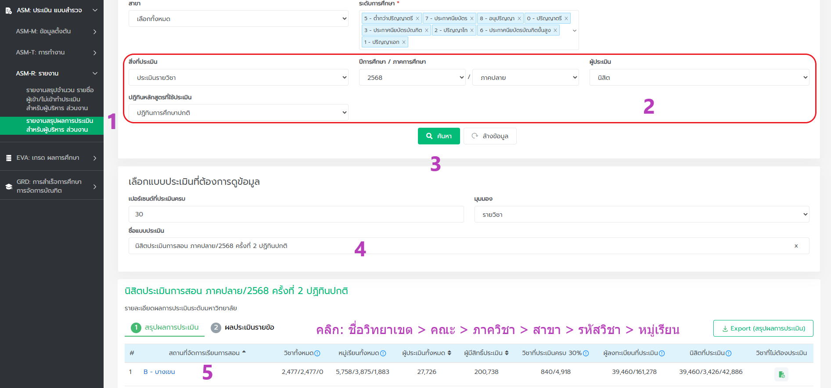This screenshot has height=388, width=831.
Task: Clear the selected ชื่อแบบประเมิน with the x
Action: (796, 246)
